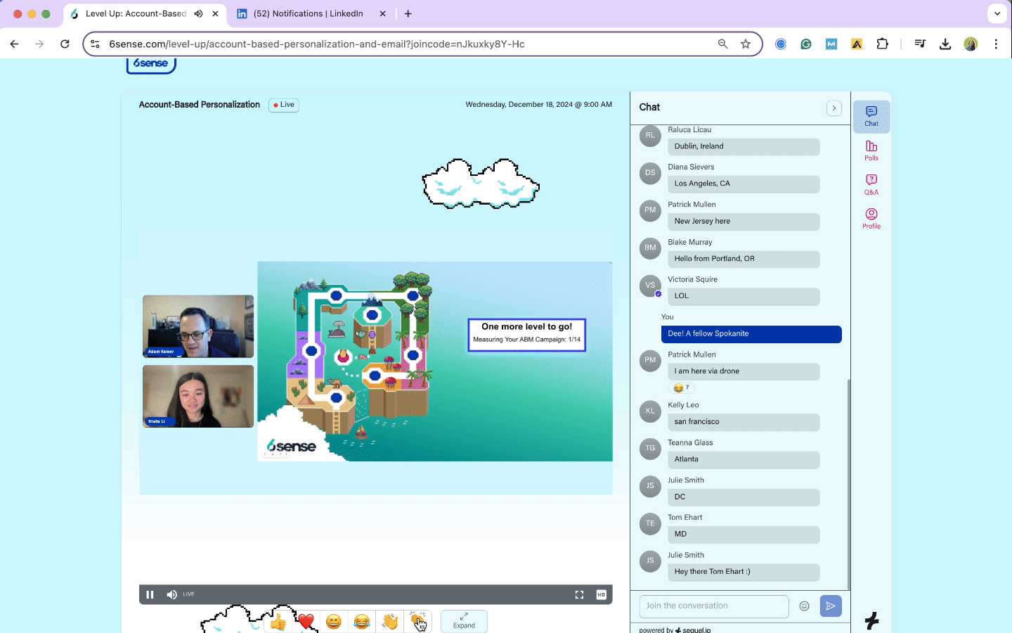Go back to previous page
1012x633 pixels.
[x=14, y=44]
